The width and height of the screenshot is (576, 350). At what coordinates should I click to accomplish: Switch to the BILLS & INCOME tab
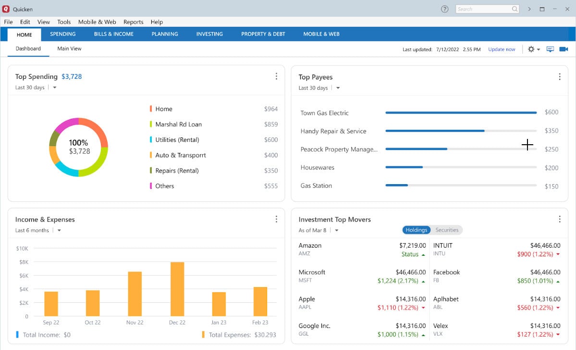113,34
